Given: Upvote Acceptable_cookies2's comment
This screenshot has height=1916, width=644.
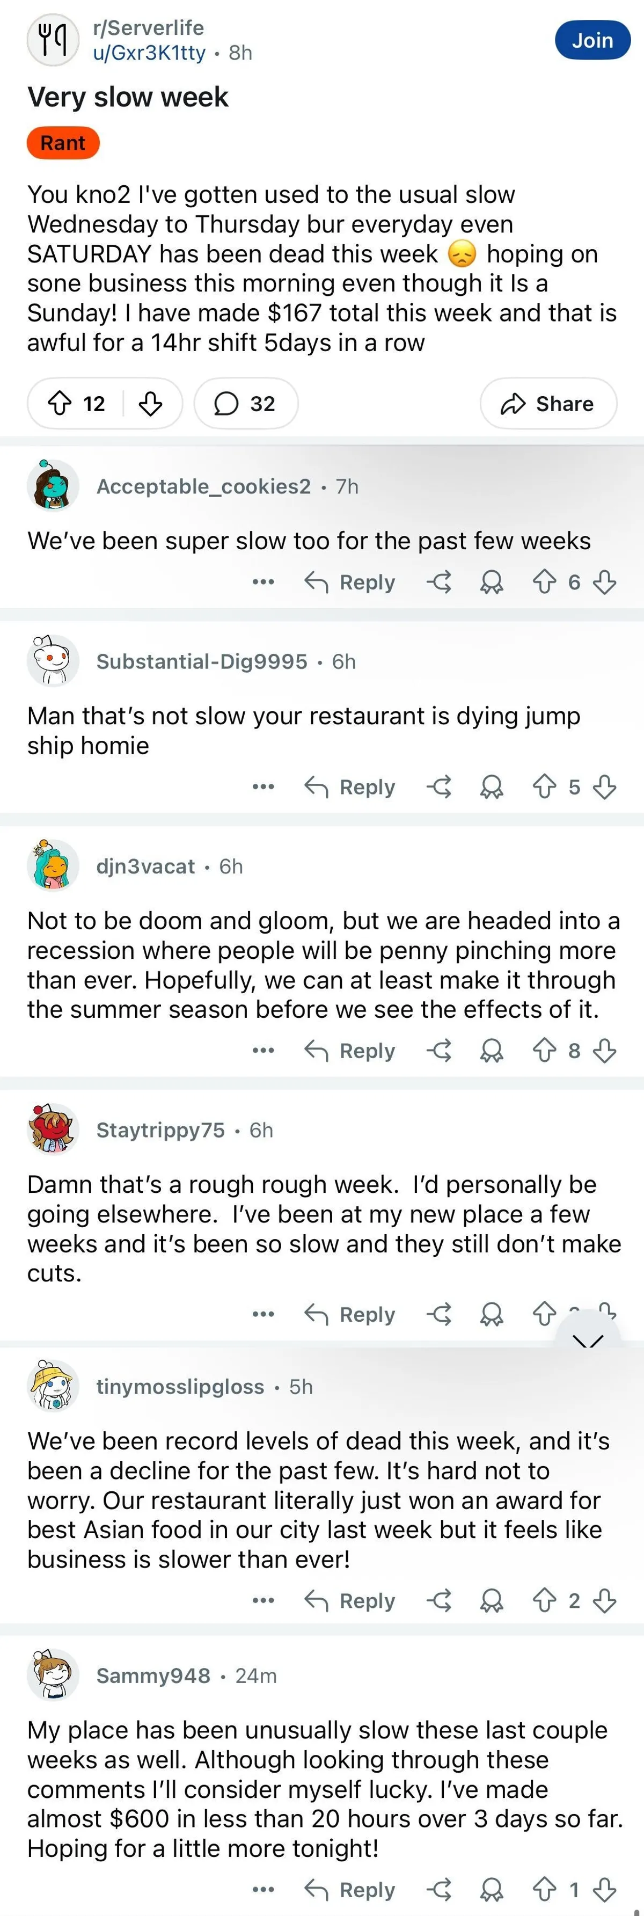Looking at the screenshot, I should (x=544, y=581).
